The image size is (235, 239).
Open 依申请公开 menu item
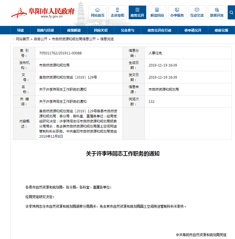pyautogui.click(x=193, y=30)
